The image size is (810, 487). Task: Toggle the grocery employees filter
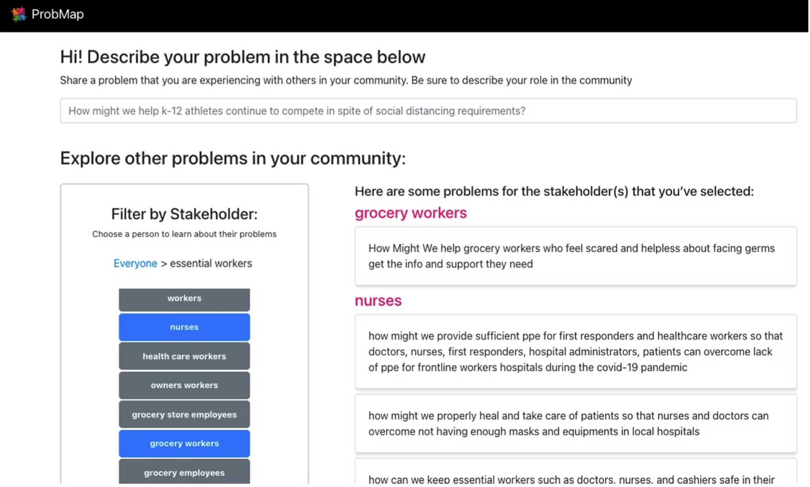click(184, 472)
